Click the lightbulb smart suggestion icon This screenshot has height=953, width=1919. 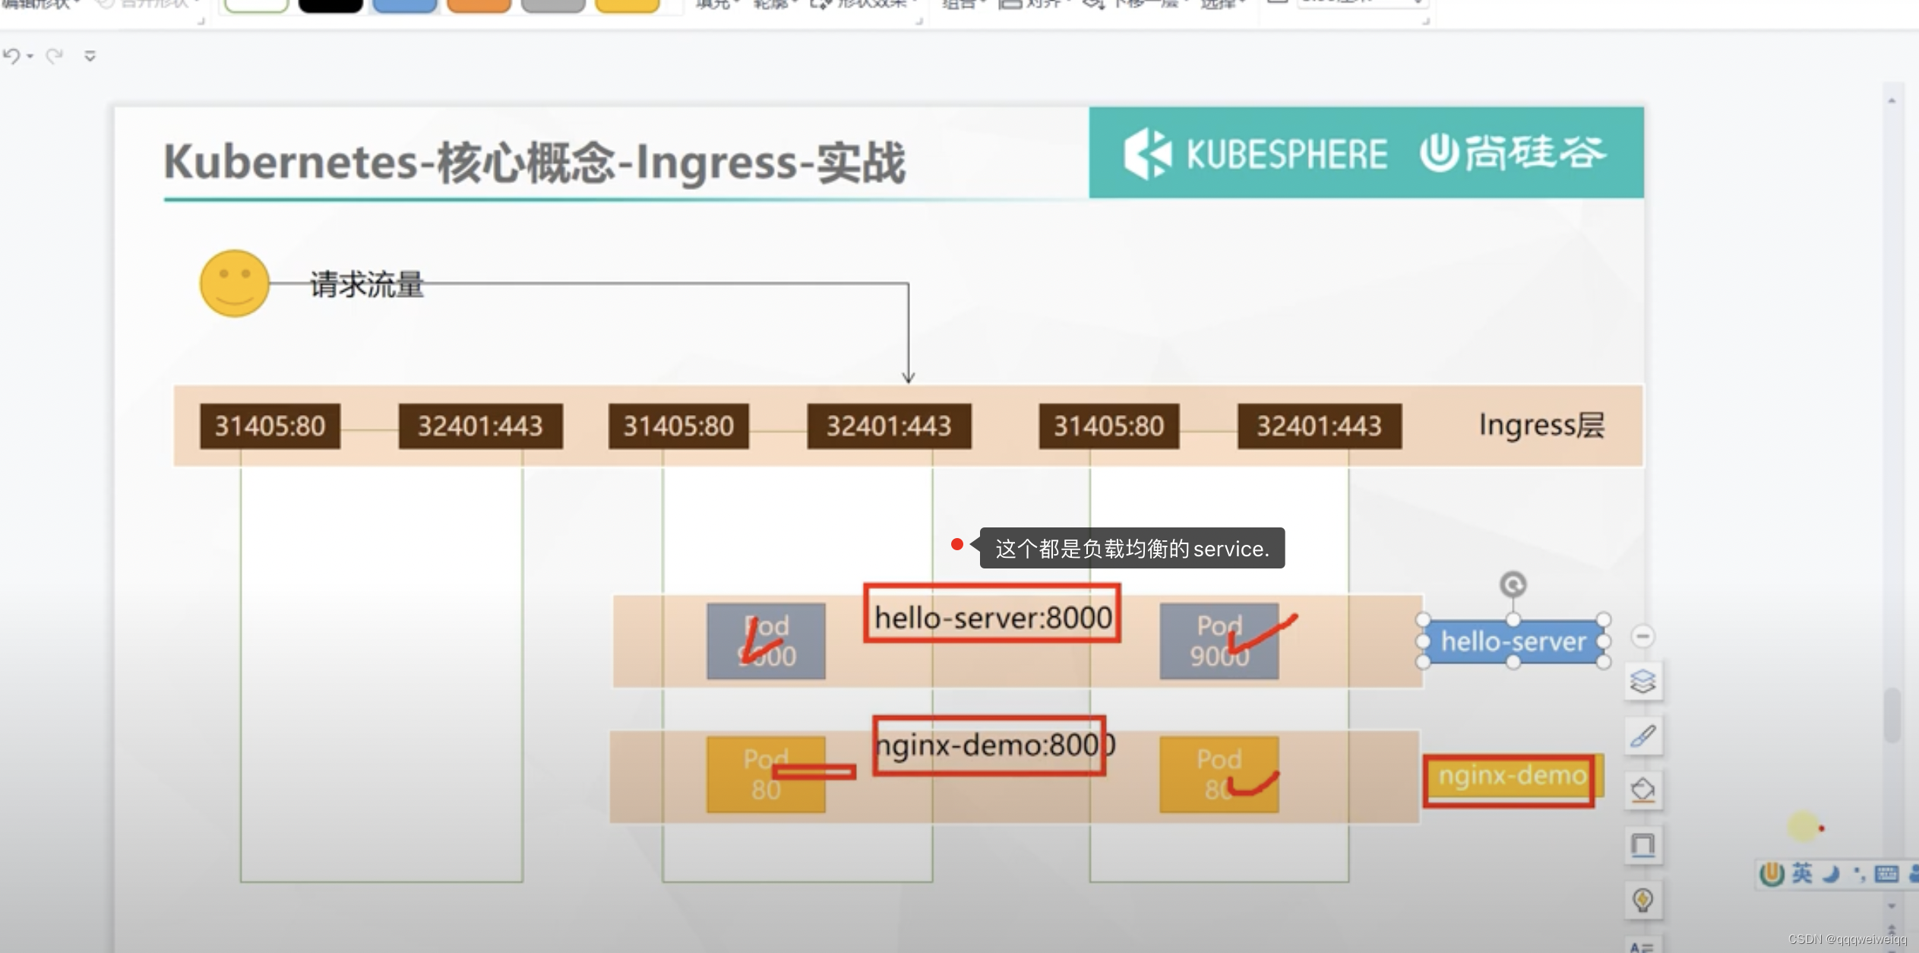[1643, 900]
